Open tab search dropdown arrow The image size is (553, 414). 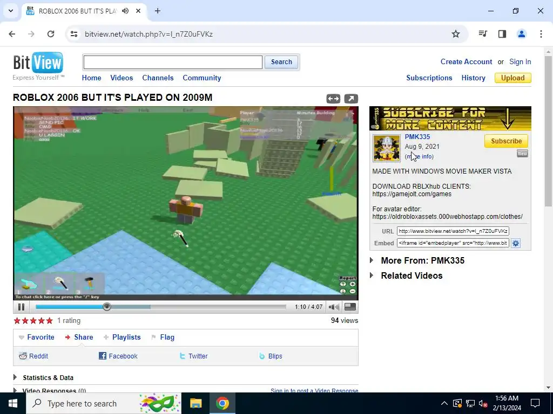[11, 11]
